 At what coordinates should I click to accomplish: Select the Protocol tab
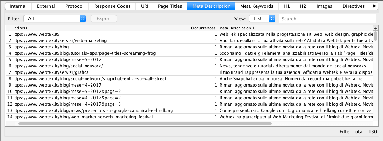click(74, 6)
